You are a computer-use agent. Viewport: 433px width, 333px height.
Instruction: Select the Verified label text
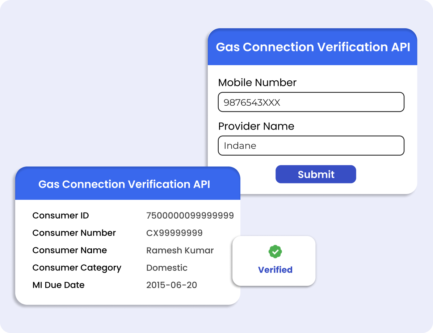tap(275, 270)
